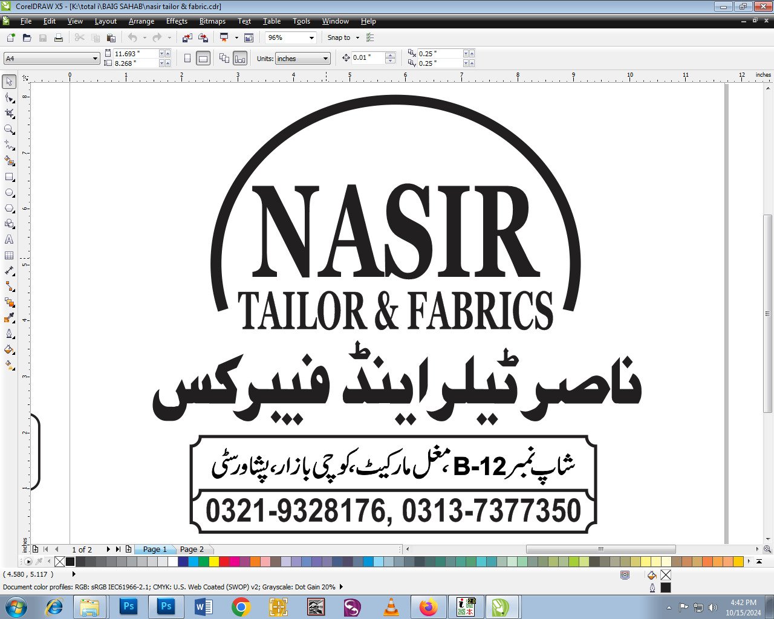Select the Blend interactive tool
The width and height of the screenshot is (774, 619).
pos(9,302)
